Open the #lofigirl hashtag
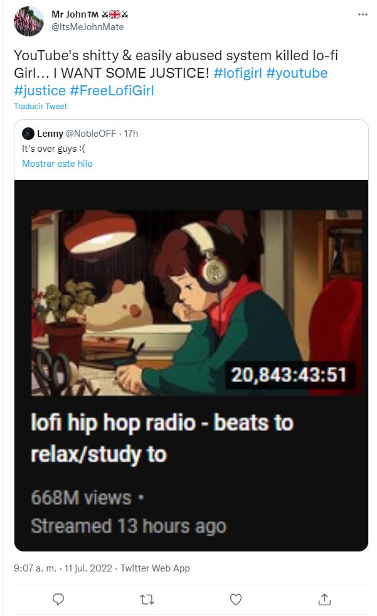Viewport: 377px width, 616px height. coord(238,73)
